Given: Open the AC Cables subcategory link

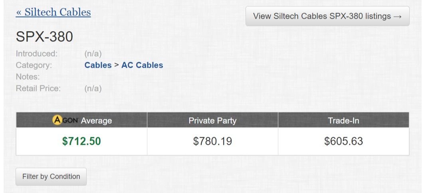Looking at the screenshot, I should point(142,65).
